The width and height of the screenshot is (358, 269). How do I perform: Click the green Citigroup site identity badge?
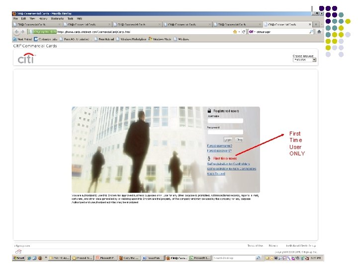(x=42, y=32)
